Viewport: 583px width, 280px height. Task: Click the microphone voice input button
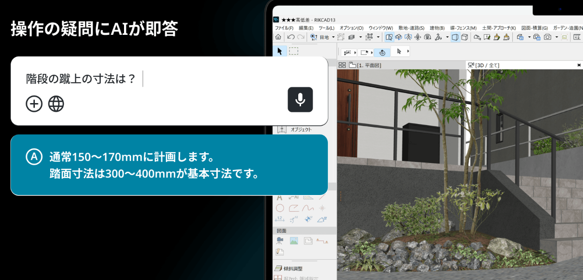click(300, 99)
